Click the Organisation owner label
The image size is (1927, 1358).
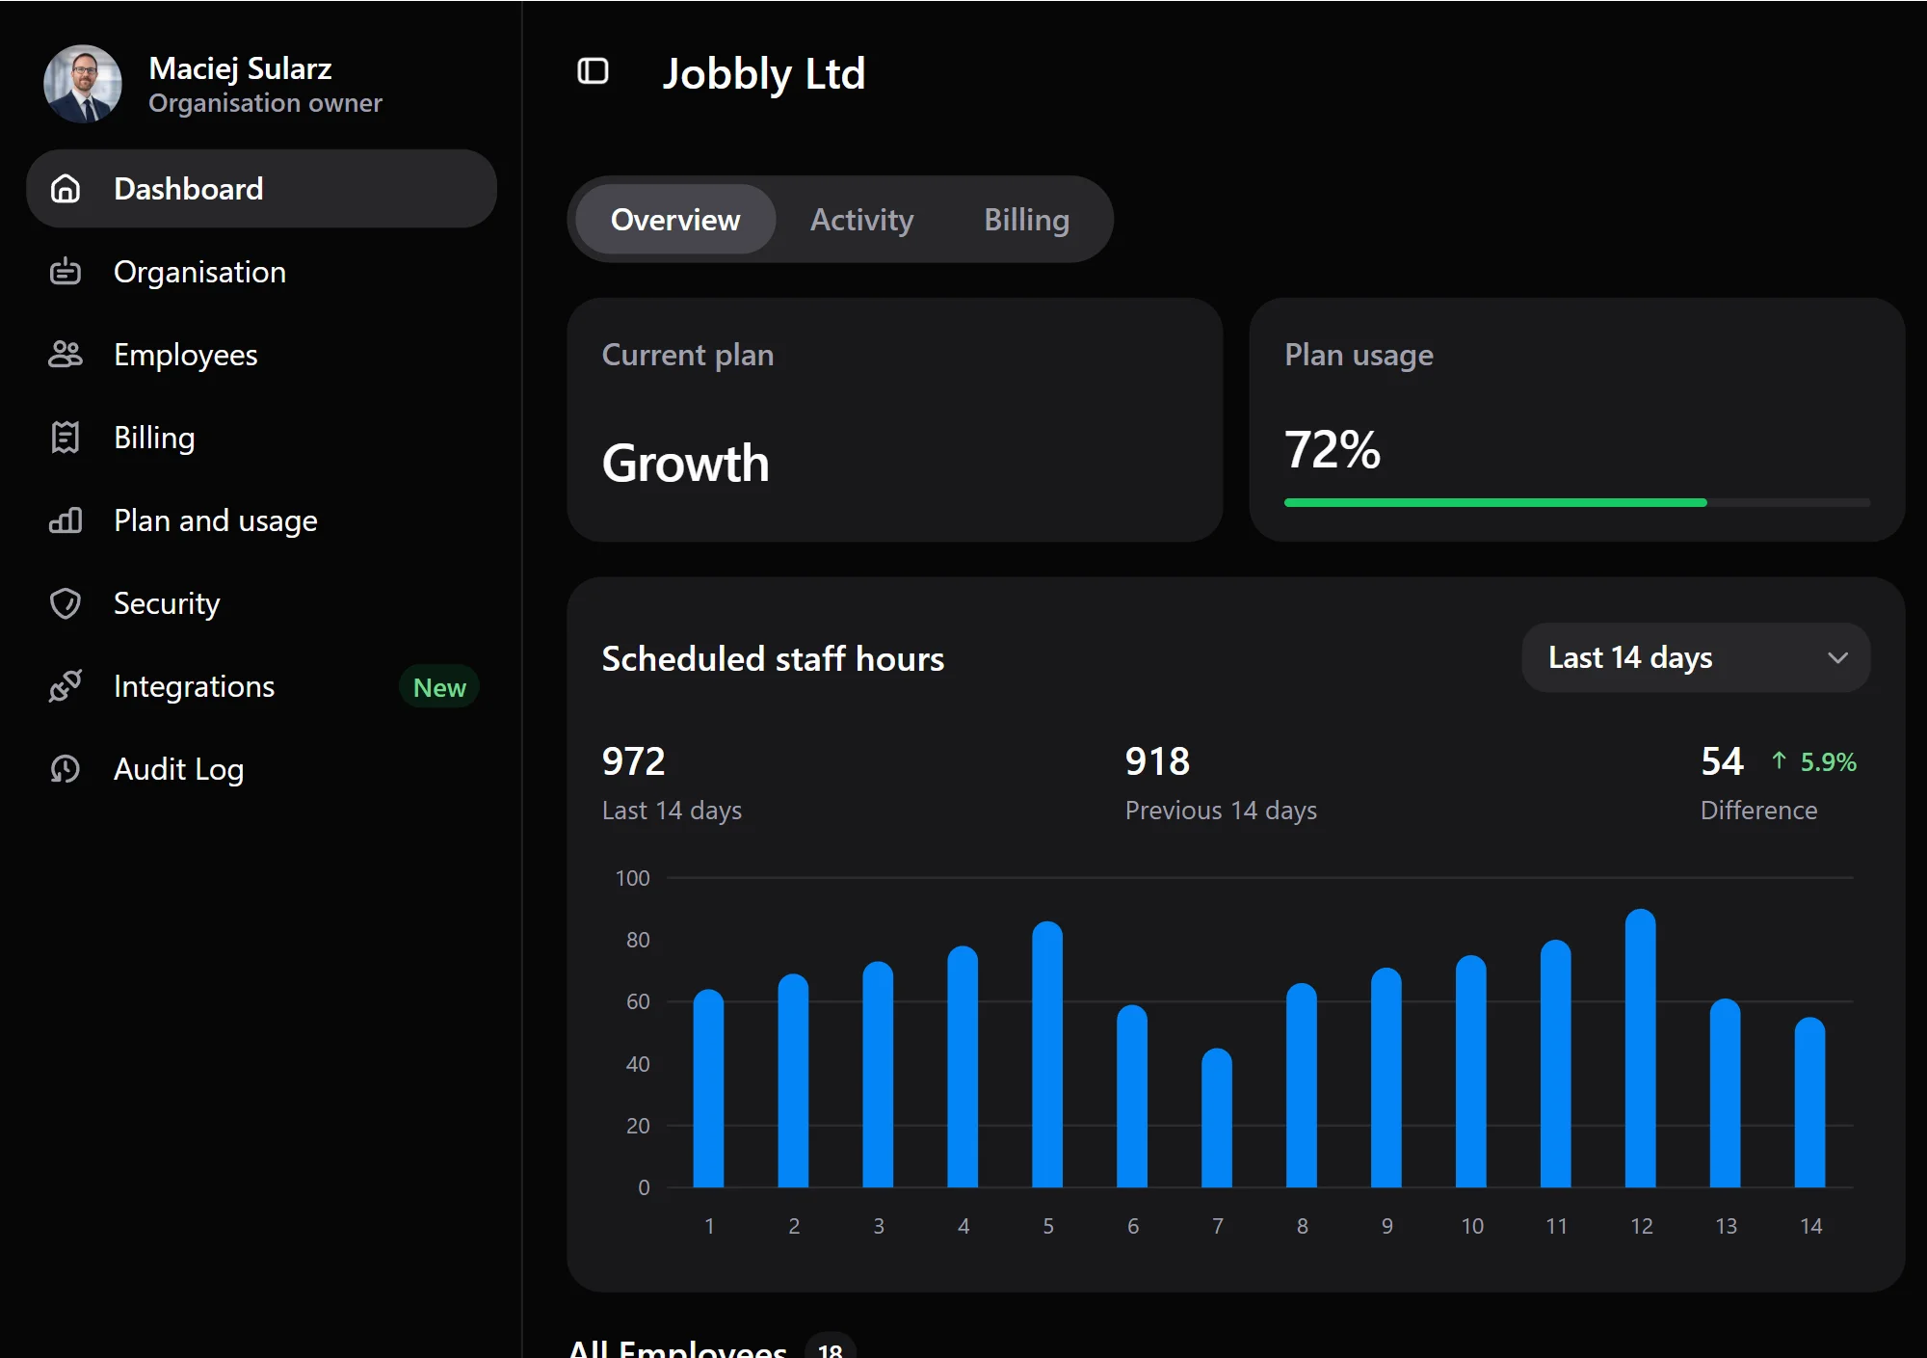pos(265,103)
